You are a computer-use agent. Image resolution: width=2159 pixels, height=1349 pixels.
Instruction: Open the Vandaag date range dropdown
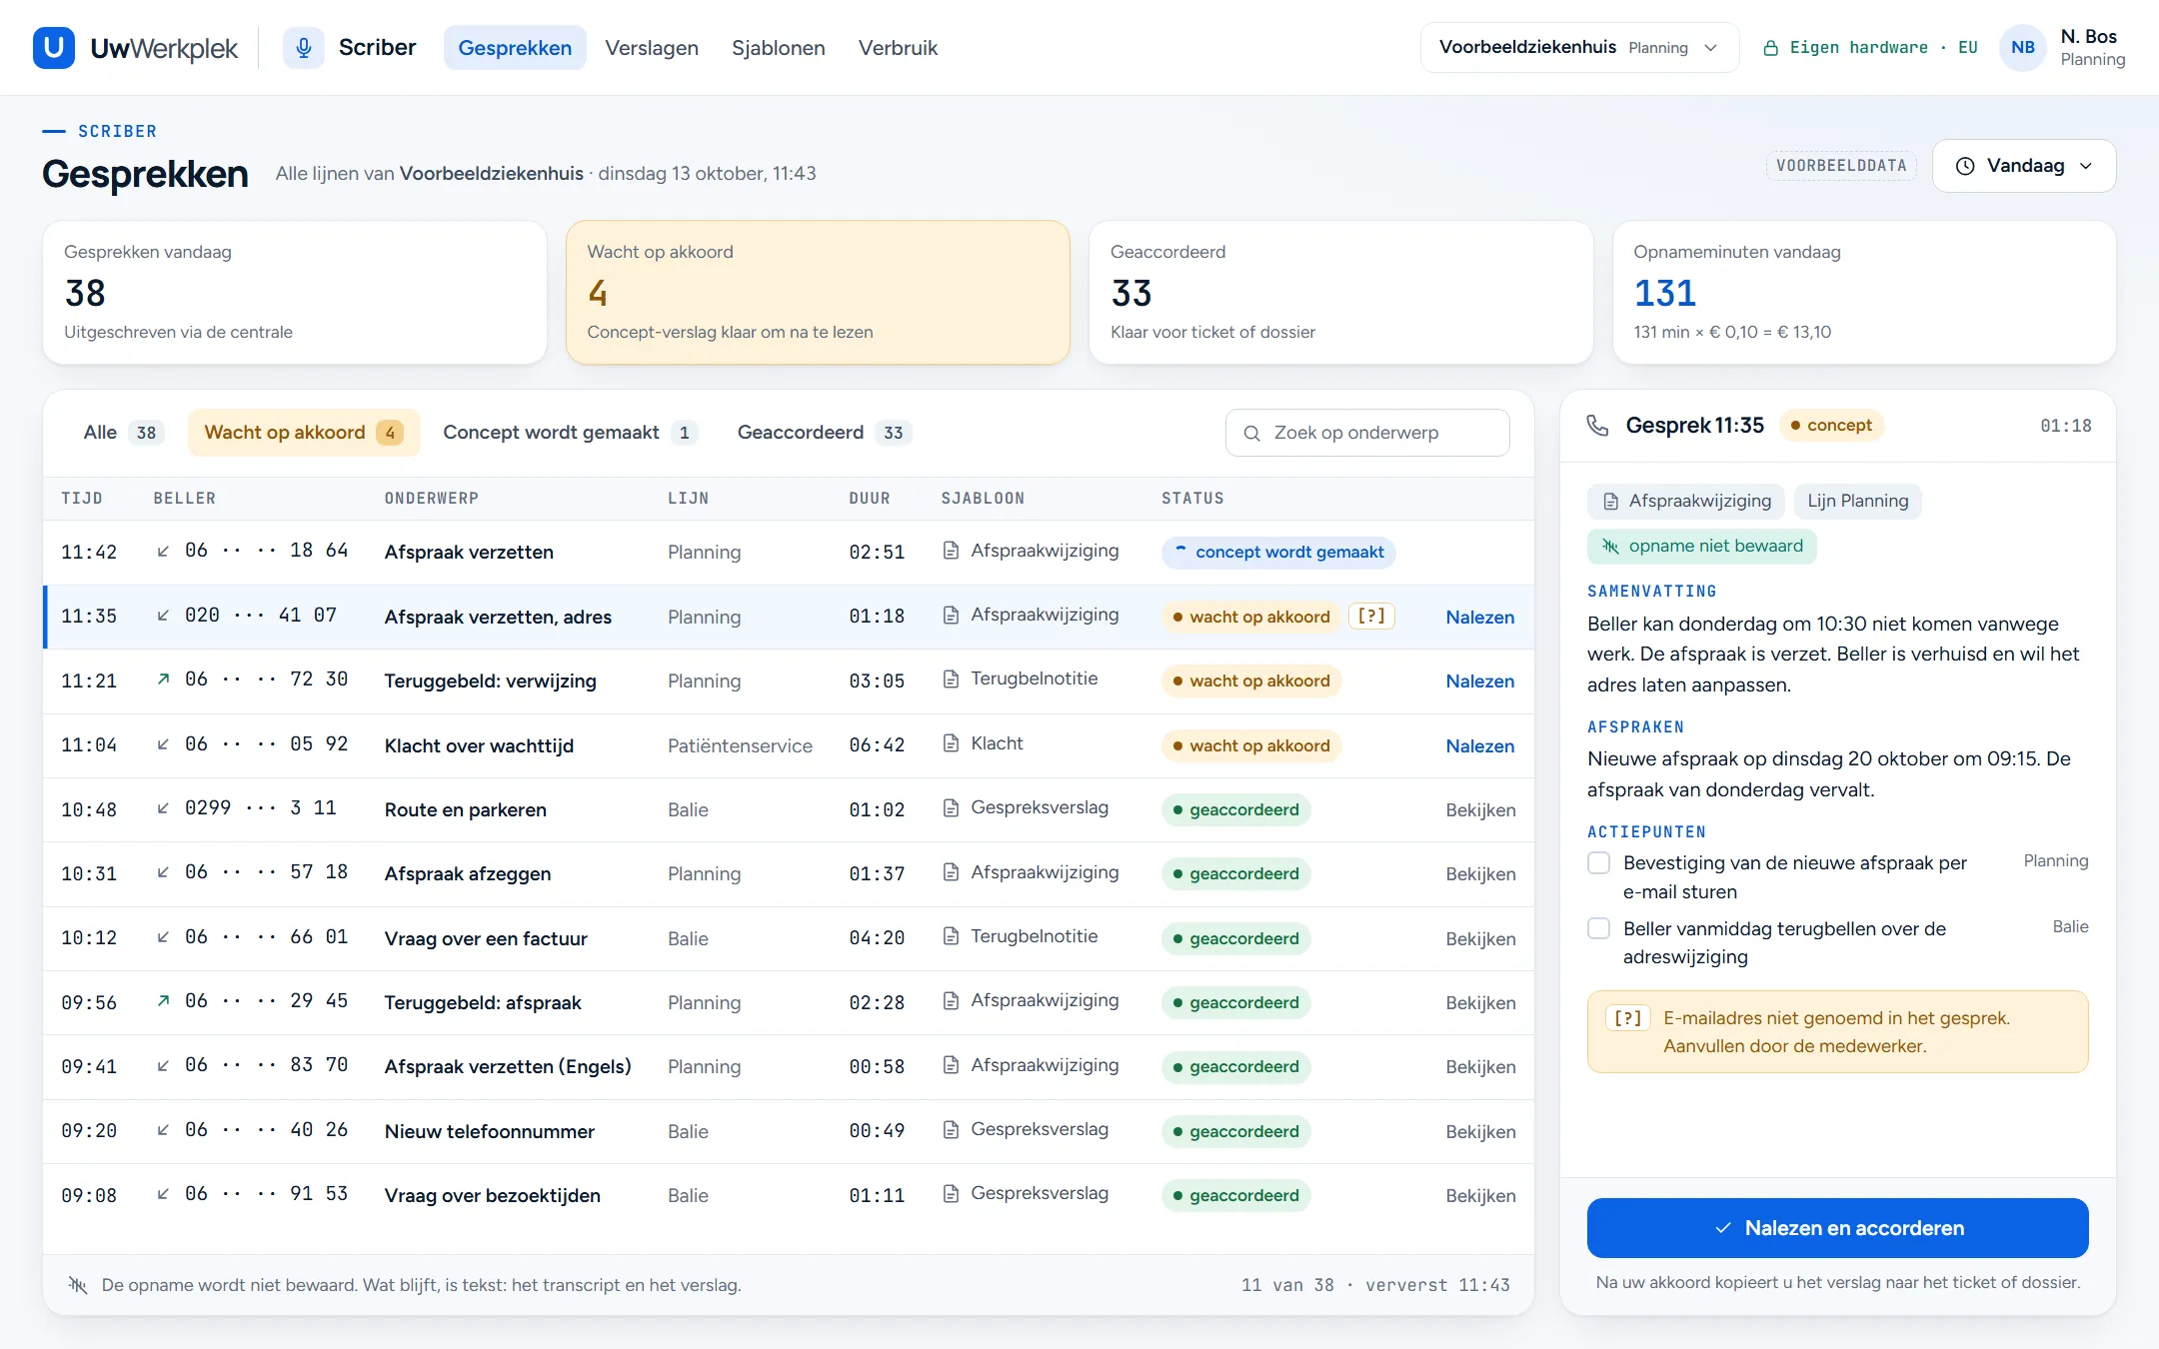(x=2024, y=166)
